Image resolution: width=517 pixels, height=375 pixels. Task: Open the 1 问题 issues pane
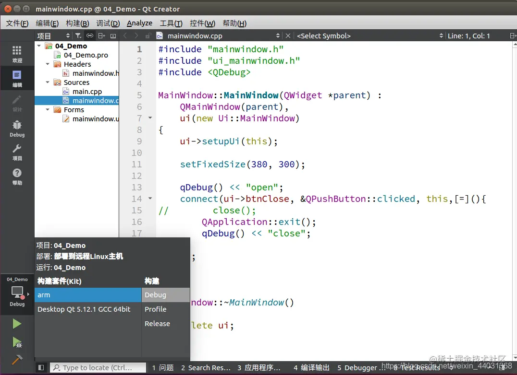pos(163,367)
